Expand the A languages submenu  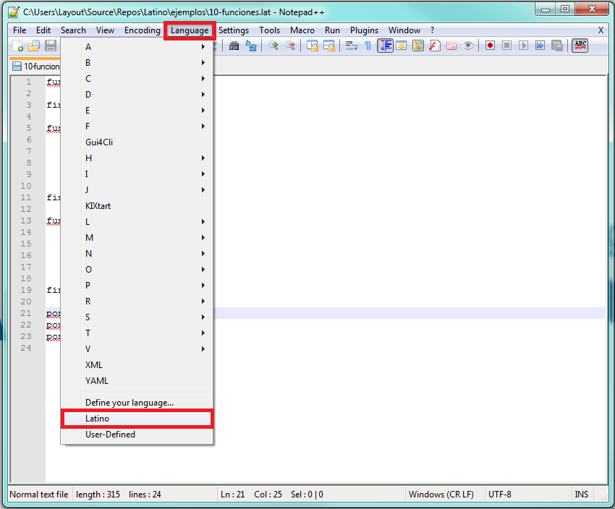tap(137, 46)
